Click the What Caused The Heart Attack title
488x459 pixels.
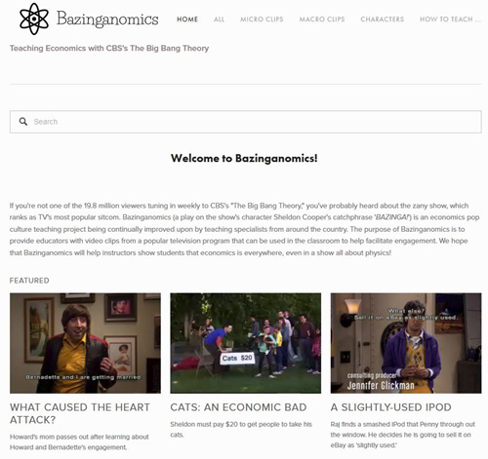[80, 413]
